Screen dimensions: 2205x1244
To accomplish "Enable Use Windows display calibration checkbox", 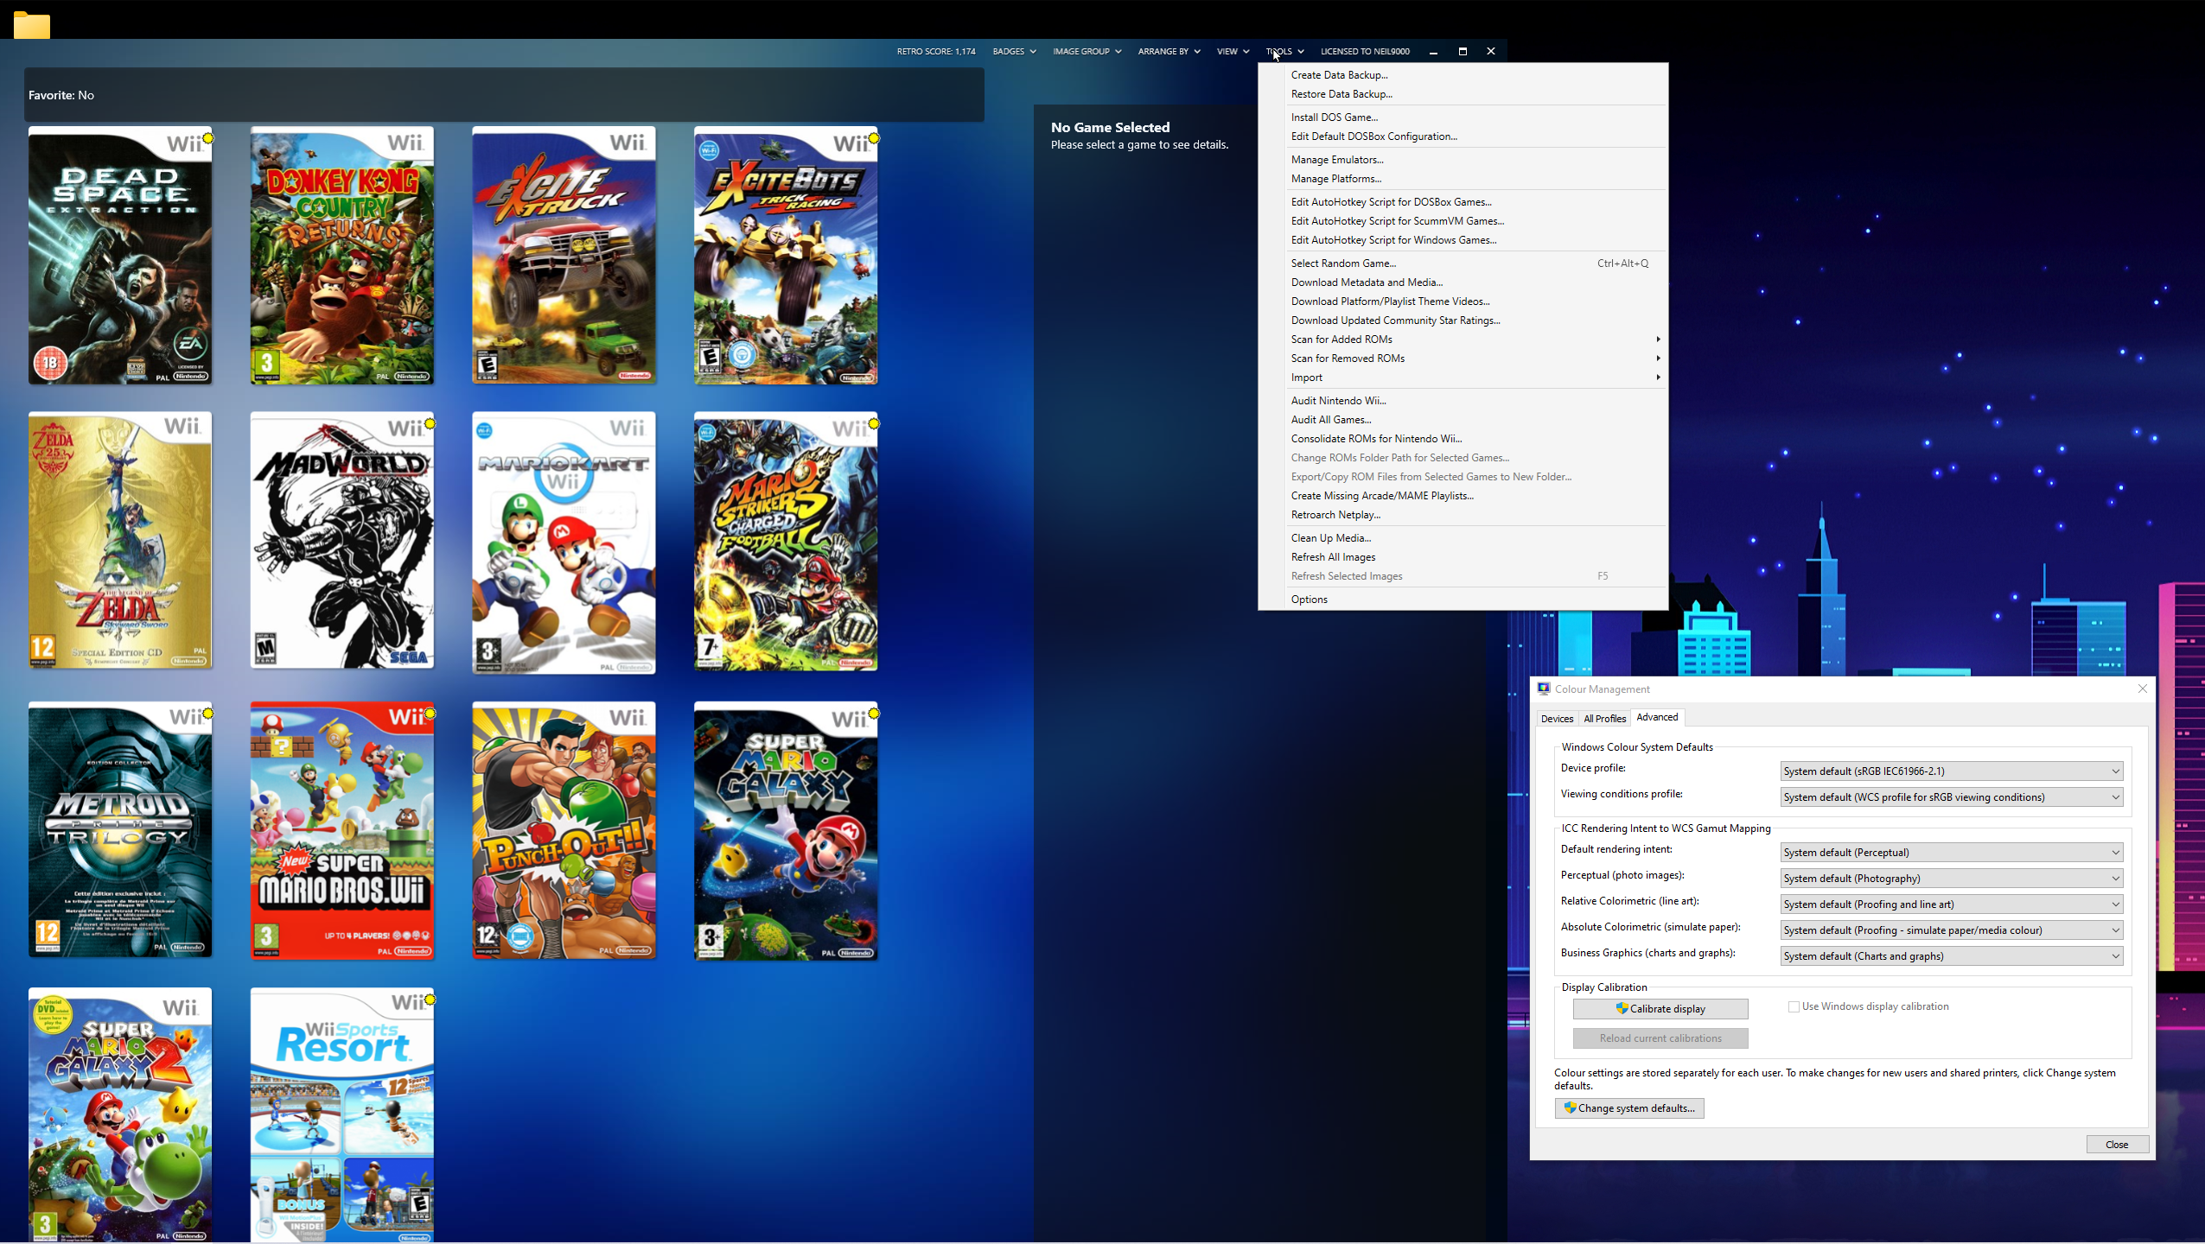I will click(x=1794, y=1006).
